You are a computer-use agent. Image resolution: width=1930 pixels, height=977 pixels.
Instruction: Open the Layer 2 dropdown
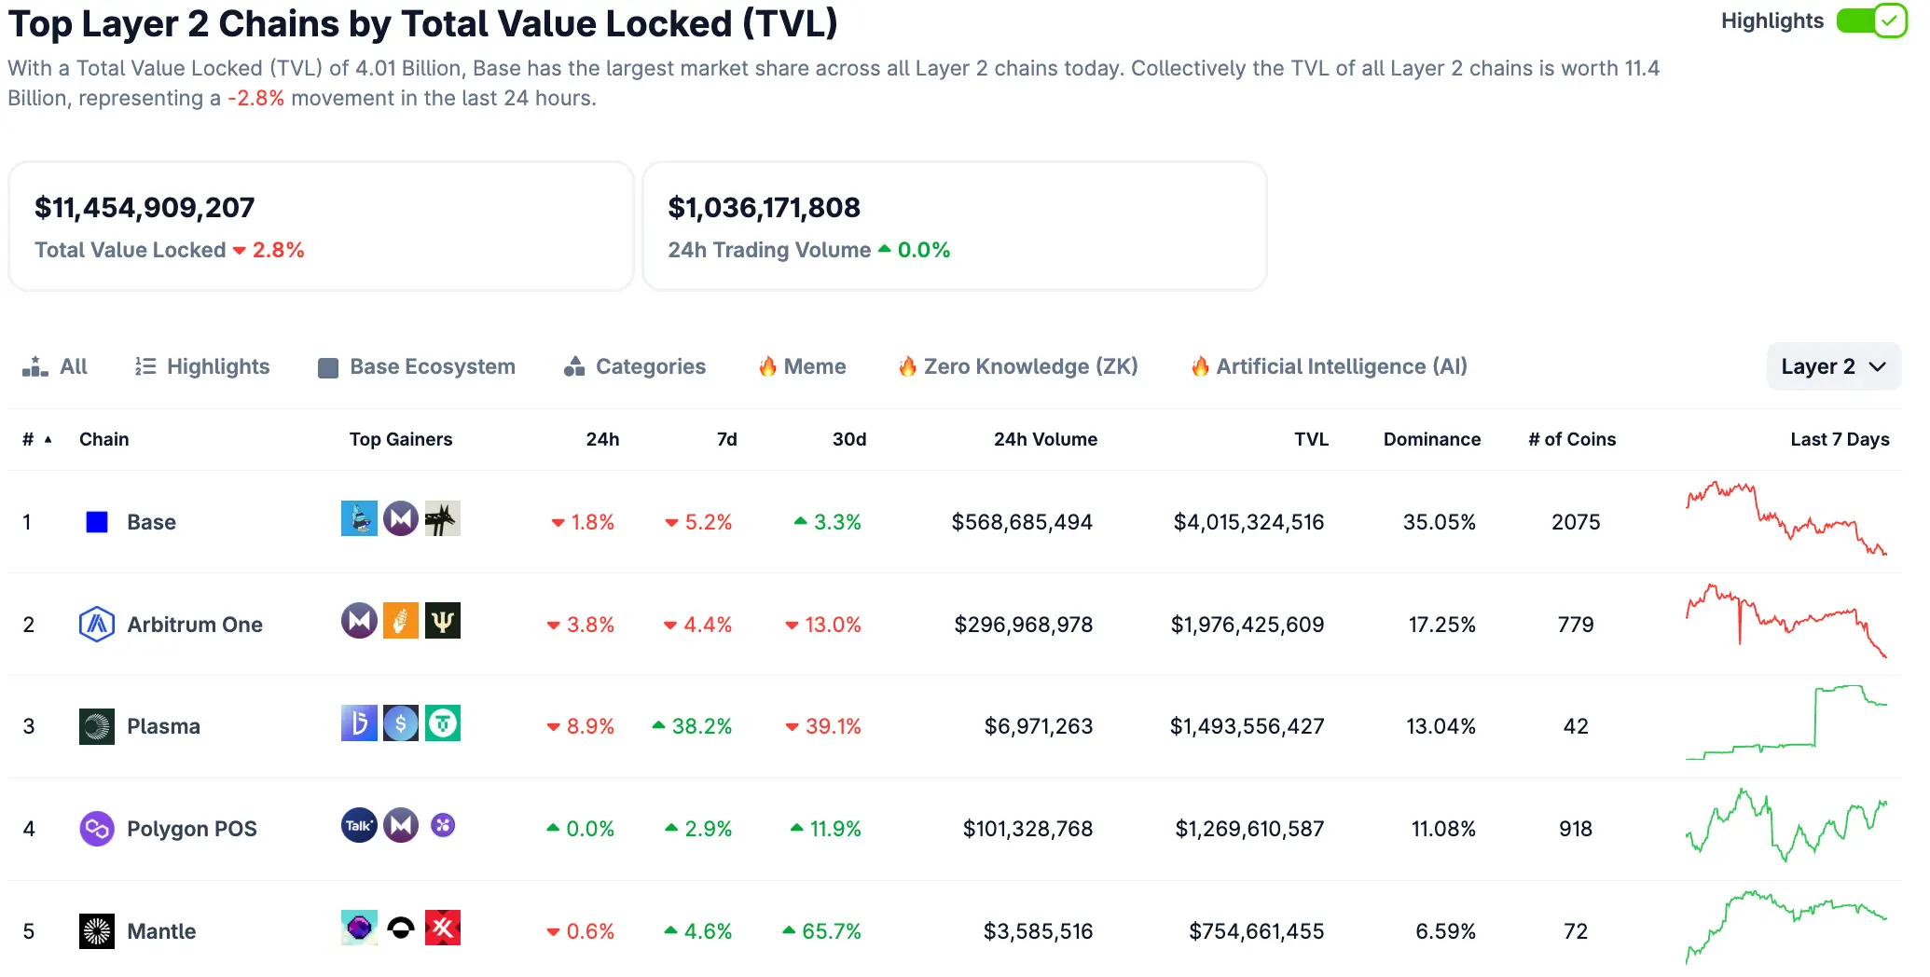(x=1832, y=366)
